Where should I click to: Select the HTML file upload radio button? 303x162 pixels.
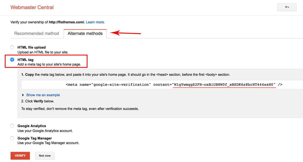12,47
